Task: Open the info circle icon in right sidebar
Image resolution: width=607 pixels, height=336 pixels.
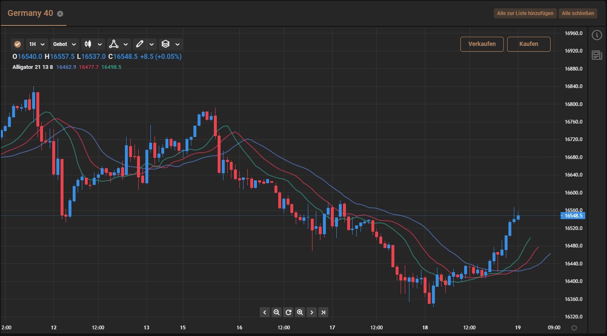Action: (597, 35)
